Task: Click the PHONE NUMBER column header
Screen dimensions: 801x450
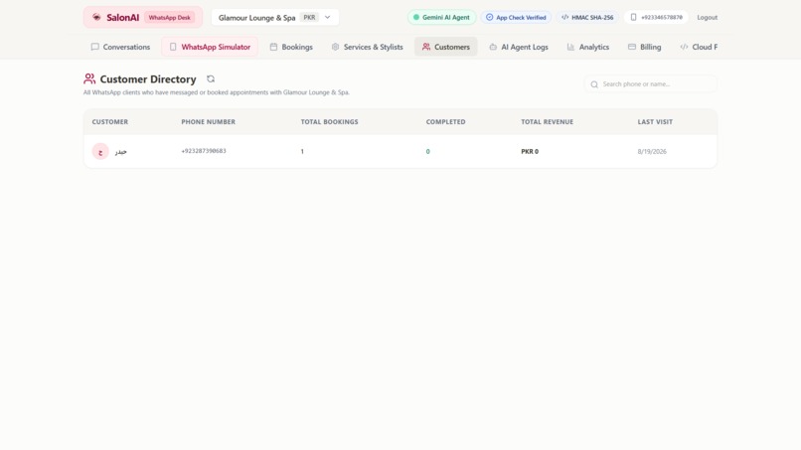Action: click(208, 121)
